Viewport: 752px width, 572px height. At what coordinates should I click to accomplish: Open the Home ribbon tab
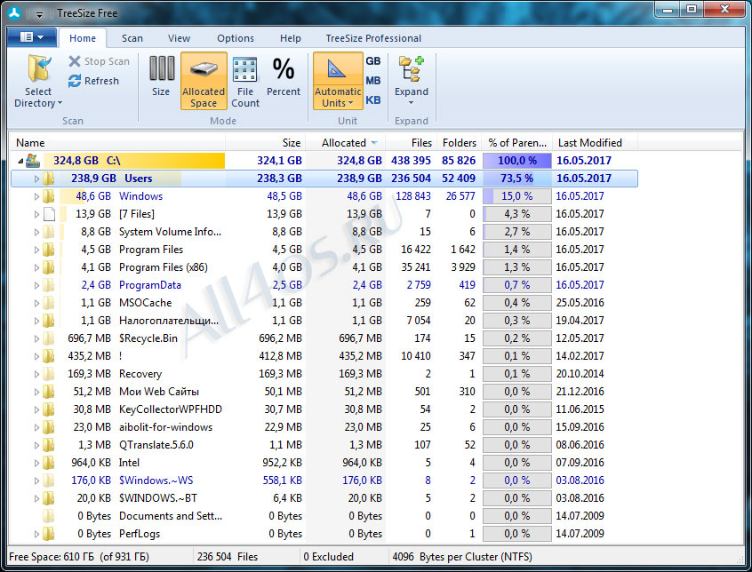pos(83,38)
